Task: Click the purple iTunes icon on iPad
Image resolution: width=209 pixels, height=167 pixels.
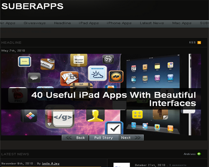Action: coord(157,78)
